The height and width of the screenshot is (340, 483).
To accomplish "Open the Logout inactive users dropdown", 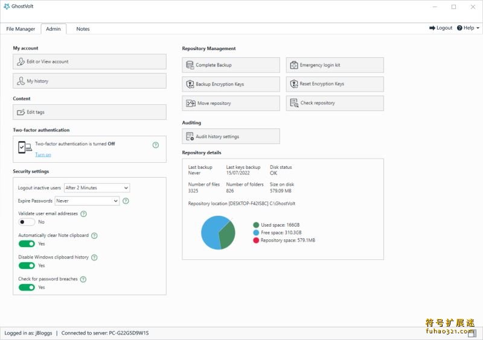I will point(97,187).
